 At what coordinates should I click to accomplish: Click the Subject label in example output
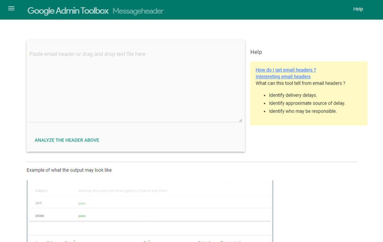(x=42, y=190)
